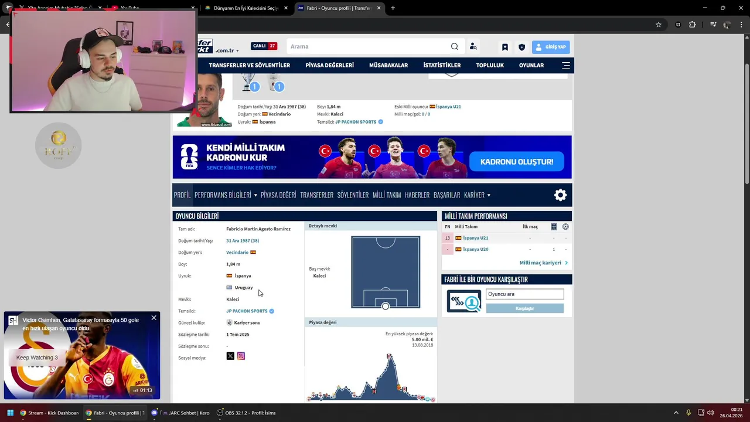This screenshot has height=422, width=750.
Task: Open Discord ARC Sohbet taskbar item
Action: pyautogui.click(x=180, y=413)
